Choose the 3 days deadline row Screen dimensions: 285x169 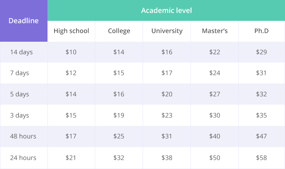(x=20, y=115)
